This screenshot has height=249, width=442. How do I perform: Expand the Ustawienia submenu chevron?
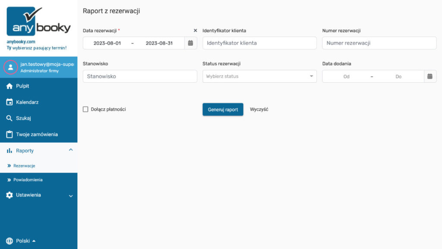point(71,196)
